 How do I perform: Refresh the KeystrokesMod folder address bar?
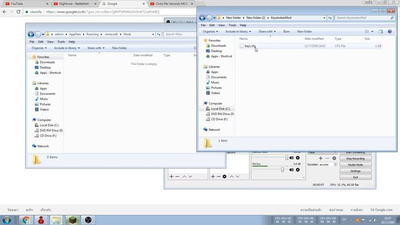[330, 18]
